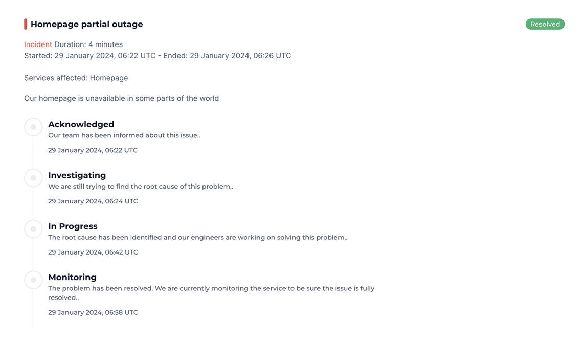Click the Started and Ended date line
The width and height of the screenshot is (586, 345).
pos(157,56)
